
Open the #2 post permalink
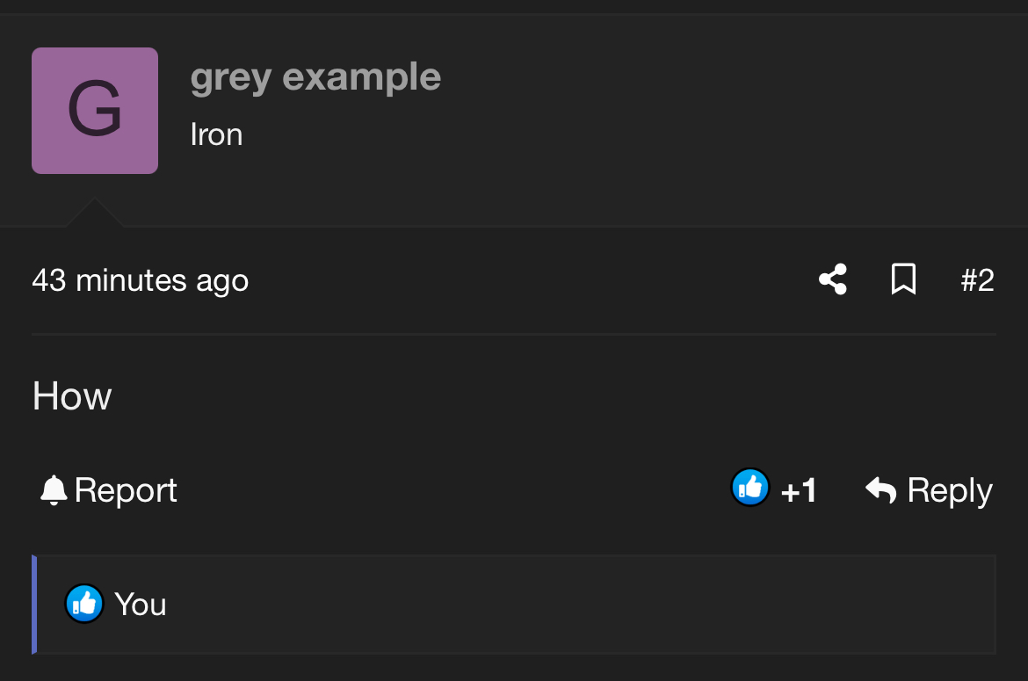(x=977, y=280)
